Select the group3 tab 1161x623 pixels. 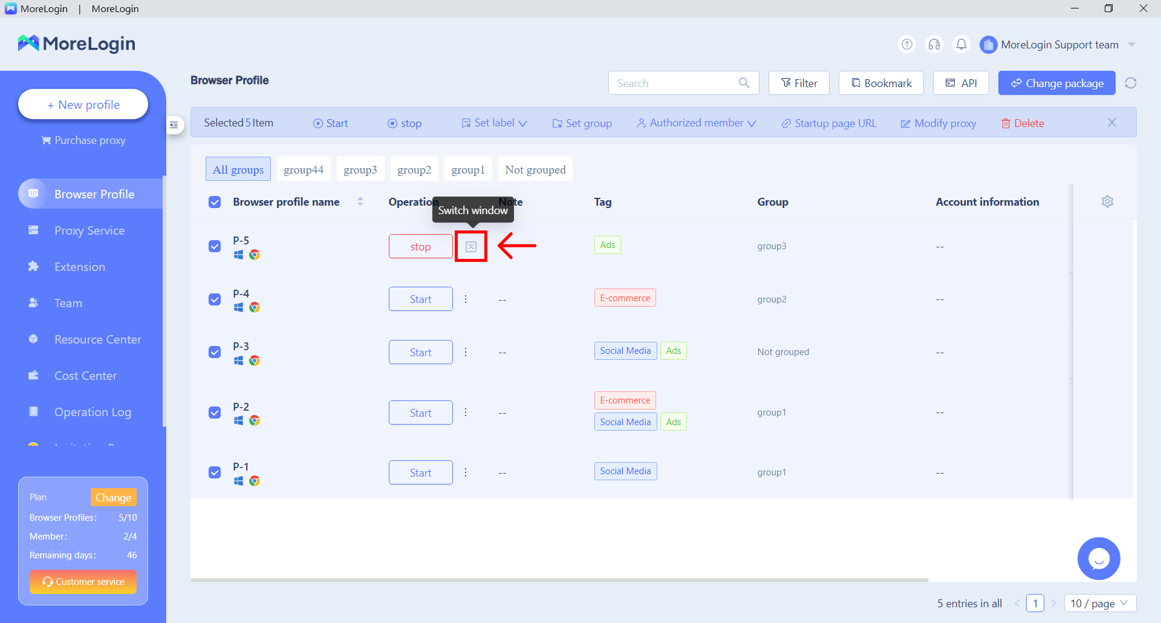360,169
